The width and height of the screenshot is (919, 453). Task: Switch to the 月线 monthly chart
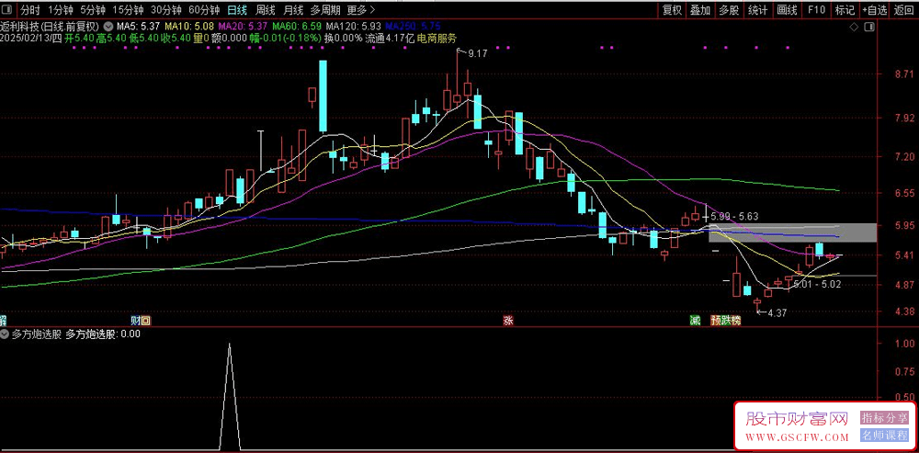293,10
